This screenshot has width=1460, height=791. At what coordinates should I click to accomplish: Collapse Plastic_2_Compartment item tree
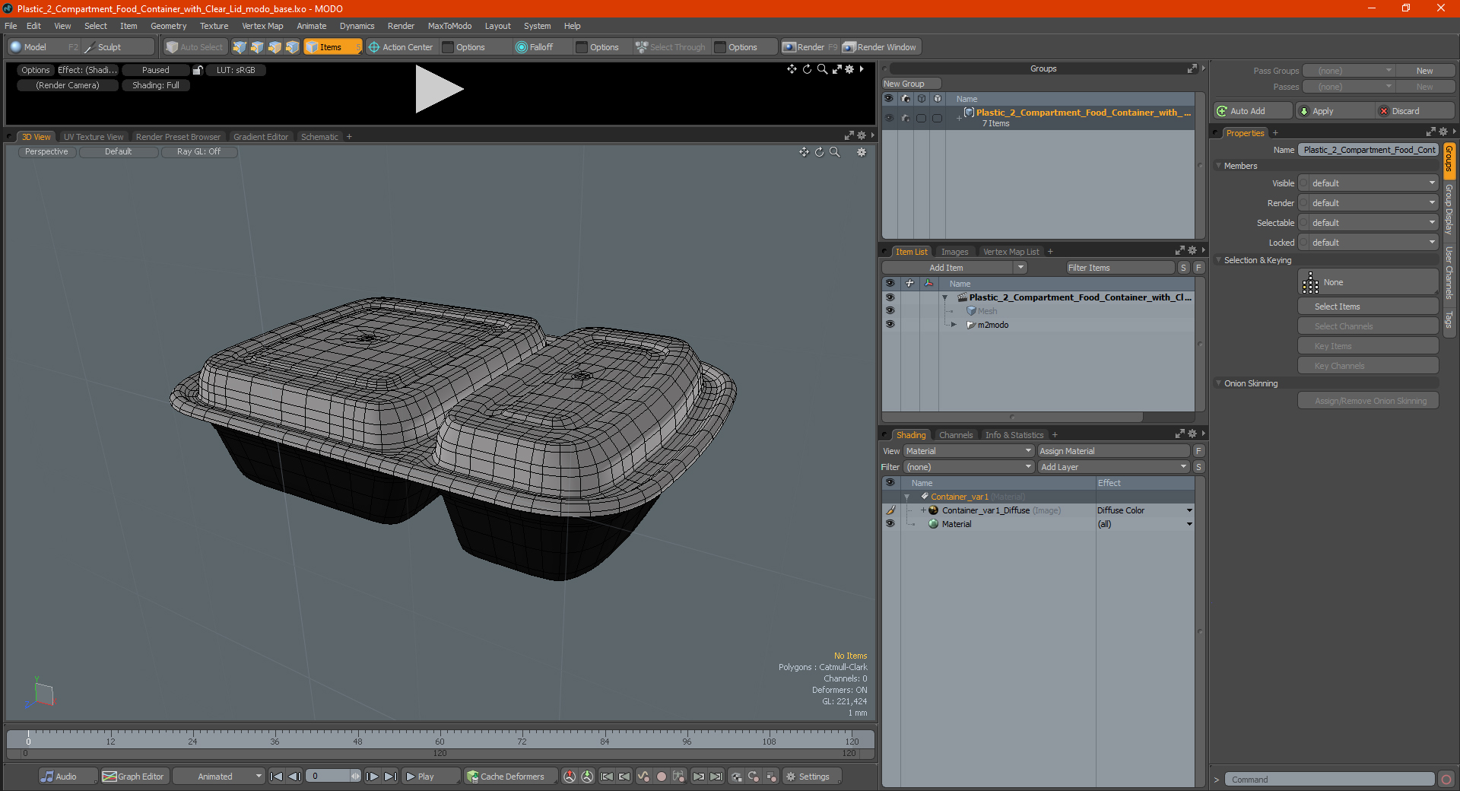coord(945,297)
